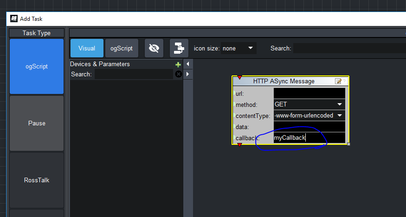Click the Task Type header
406x217 pixels.
[x=37, y=33]
